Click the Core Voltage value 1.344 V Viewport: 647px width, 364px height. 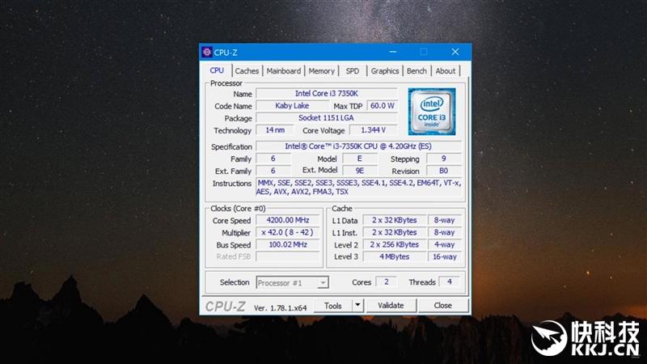[373, 130]
